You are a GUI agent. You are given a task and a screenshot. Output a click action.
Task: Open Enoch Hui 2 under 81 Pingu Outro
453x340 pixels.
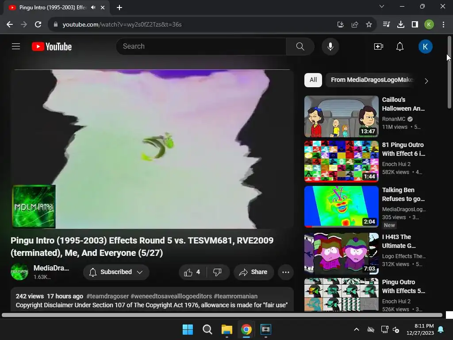[x=396, y=164]
